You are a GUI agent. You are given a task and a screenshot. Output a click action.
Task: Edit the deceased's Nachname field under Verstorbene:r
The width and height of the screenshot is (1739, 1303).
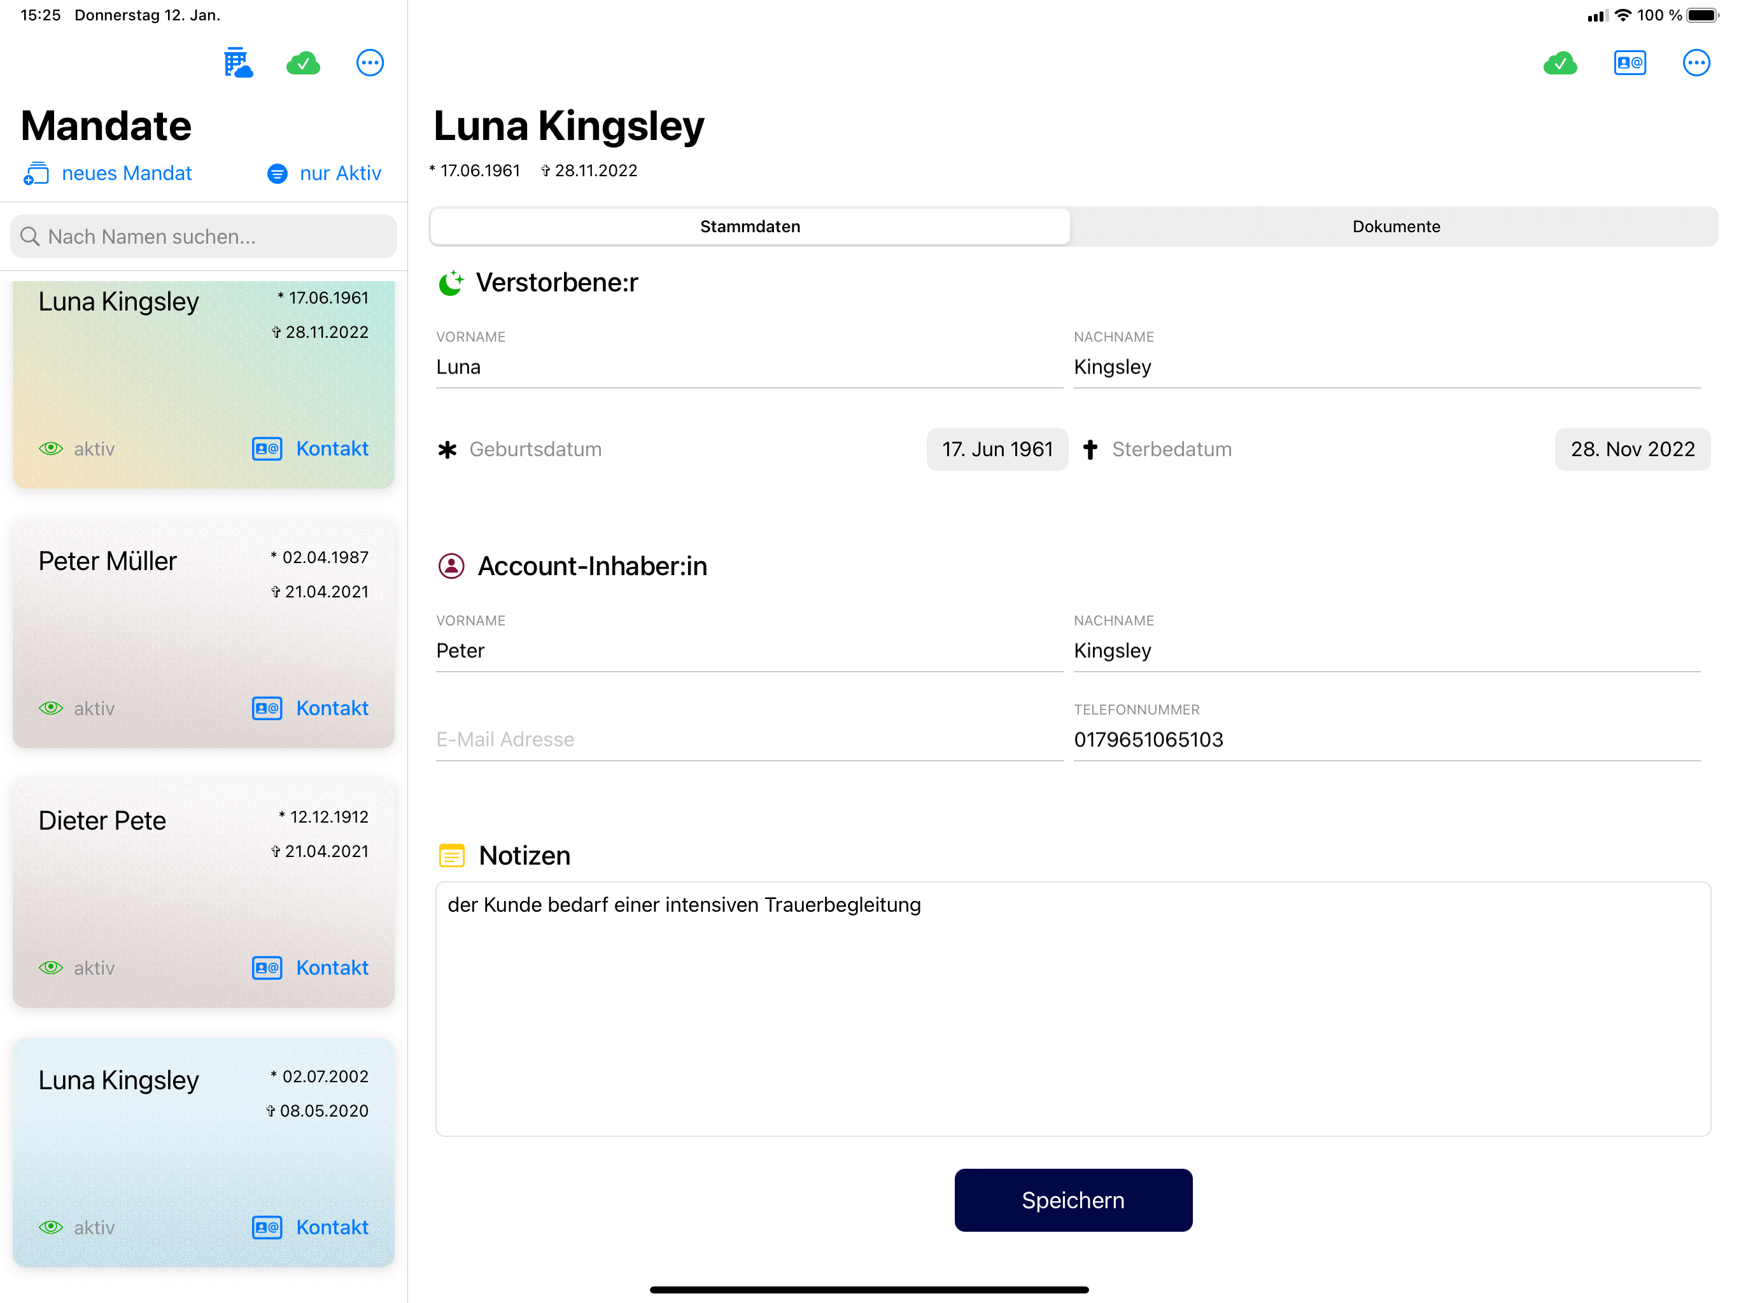click(1387, 367)
